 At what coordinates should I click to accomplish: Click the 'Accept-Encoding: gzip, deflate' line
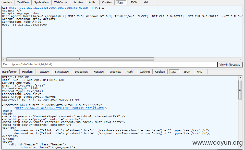point(29,19)
